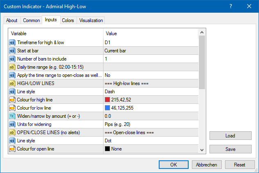Click the 215,42,52 colour value text
The width and height of the screenshot is (259, 173).
tap(121, 100)
